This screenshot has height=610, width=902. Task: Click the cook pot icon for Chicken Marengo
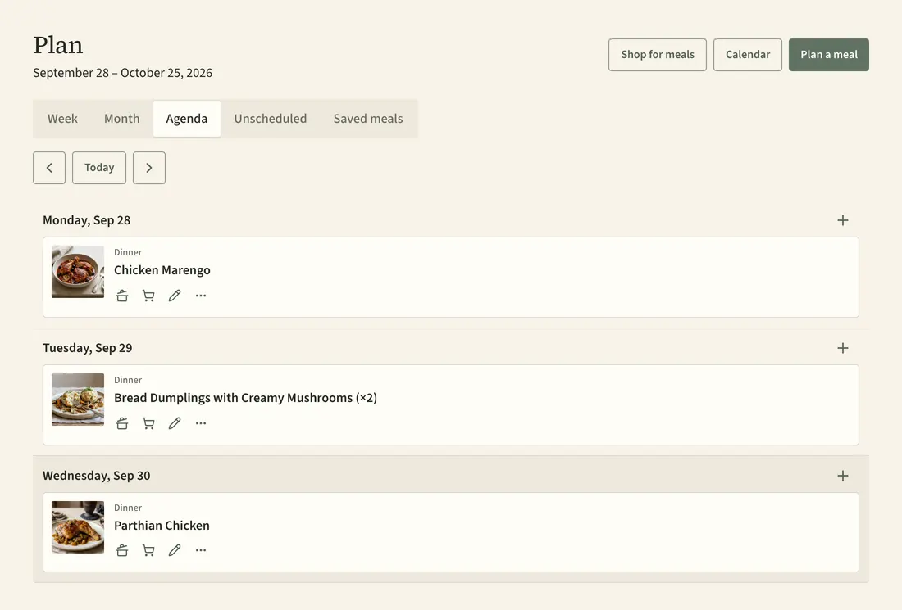click(x=122, y=296)
